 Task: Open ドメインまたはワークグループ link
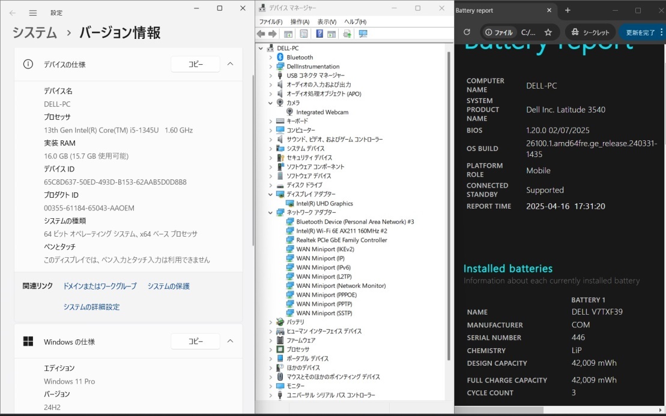tap(100, 287)
